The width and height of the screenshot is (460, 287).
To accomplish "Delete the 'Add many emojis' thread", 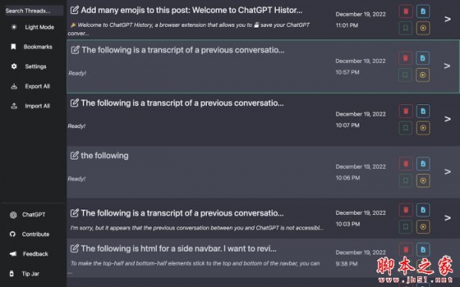I will pos(406,12).
